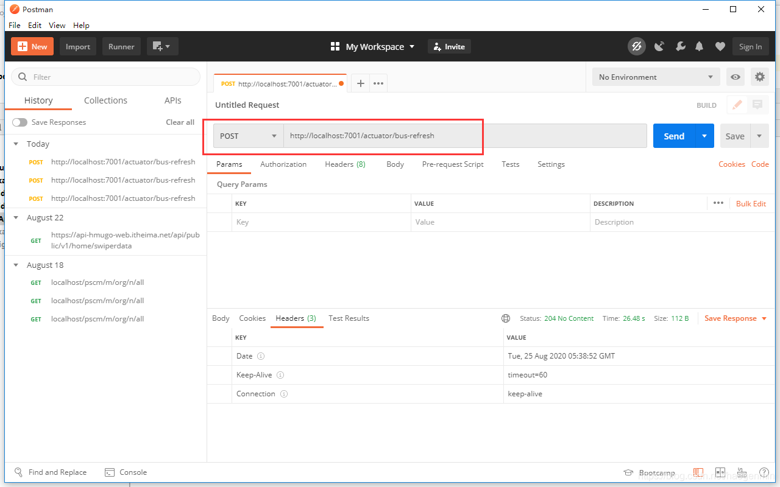Click the Bulk Edit link
Image resolution: width=780 pixels, height=487 pixels.
coord(751,203)
